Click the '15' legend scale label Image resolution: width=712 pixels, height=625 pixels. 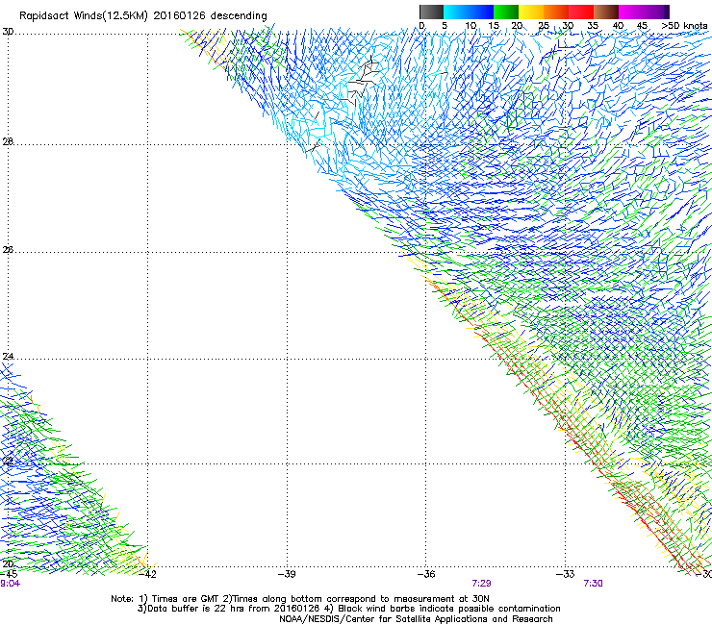coord(494,26)
